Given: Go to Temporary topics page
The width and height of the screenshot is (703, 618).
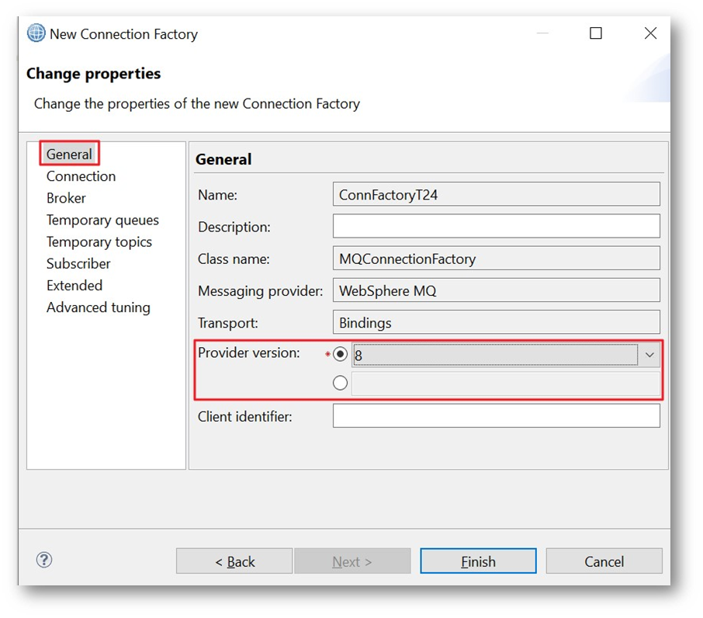Looking at the screenshot, I should coord(99,241).
